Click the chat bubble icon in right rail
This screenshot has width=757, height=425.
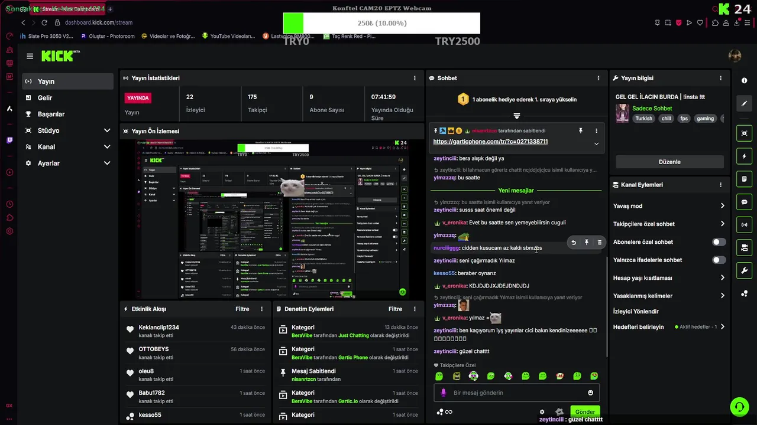tap(744, 202)
